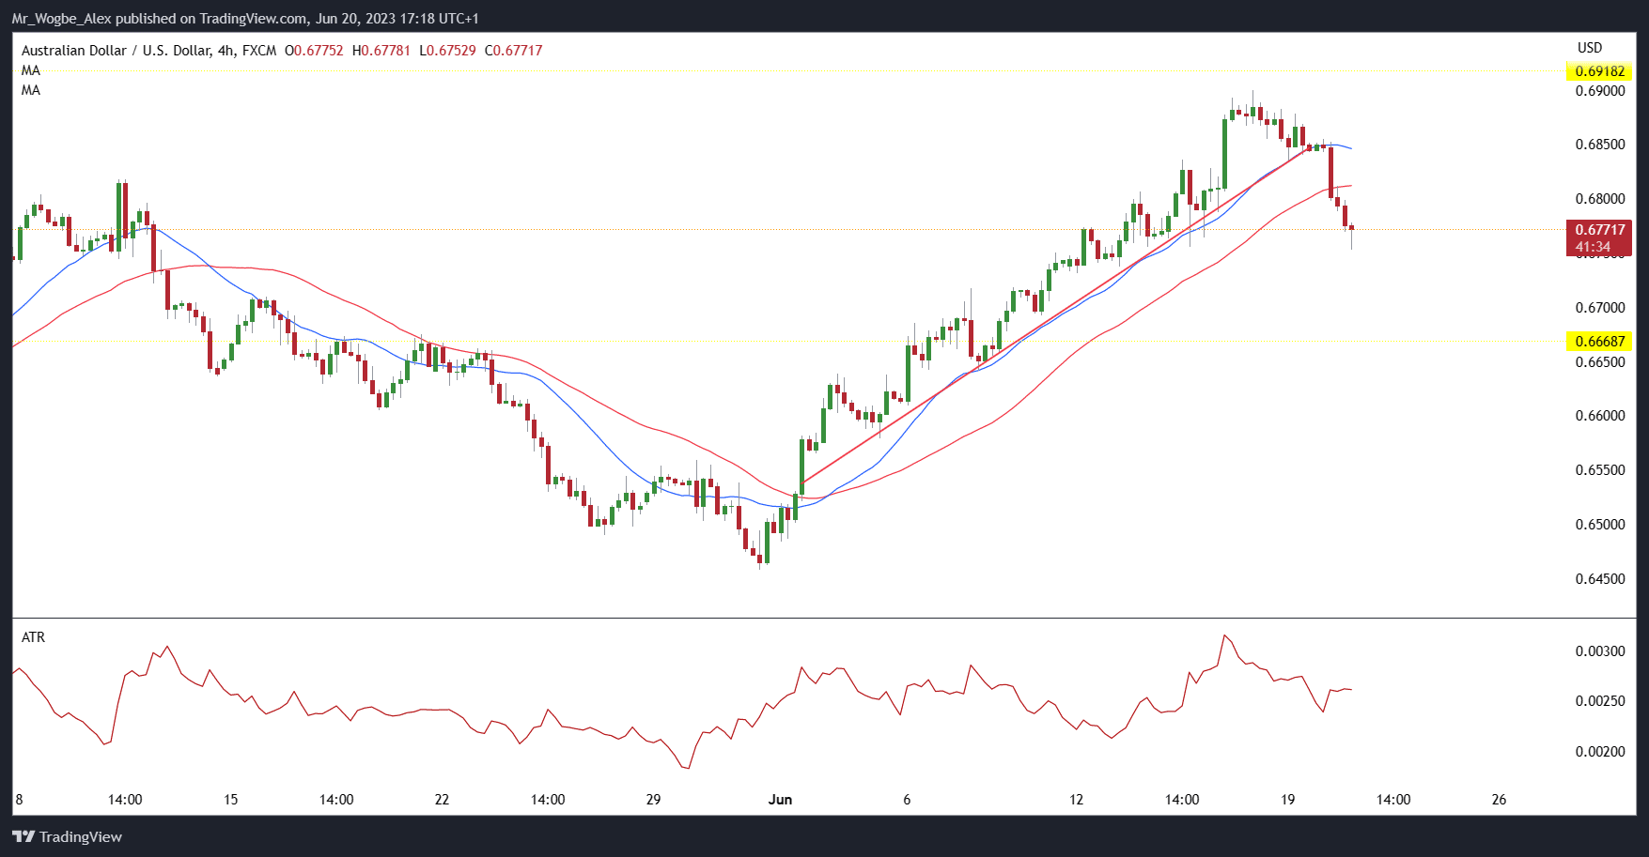Click the date 22 on time axis
The height and width of the screenshot is (857, 1649).
click(x=443, y=800)
